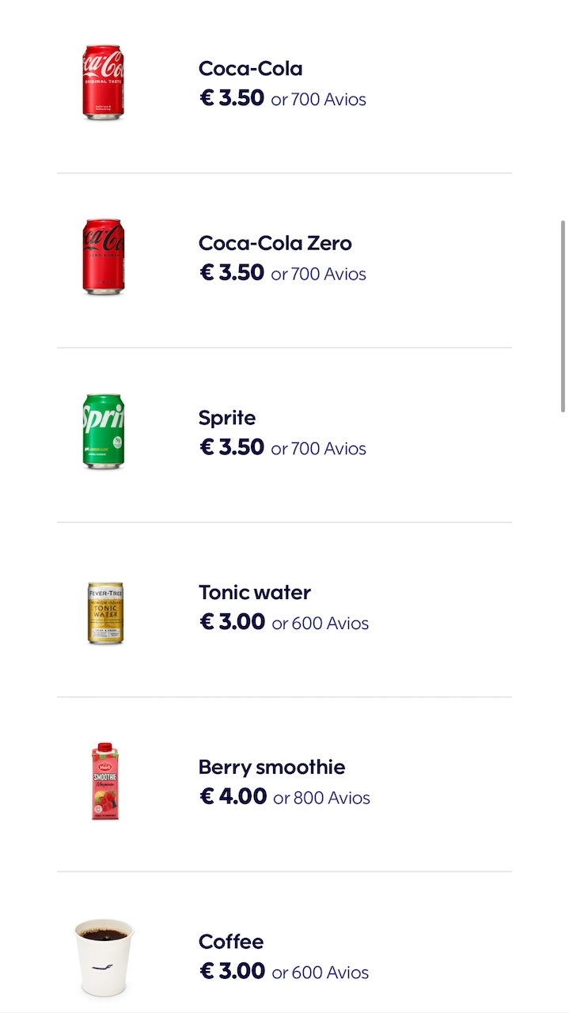Open the Tonic water item name
Viewport: 569px width, 1013px height.
(254, 593)
